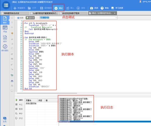This screenshot has width=151, height=126.
Task: Click code line 'EndScript'
Action: tap(29, 34)
